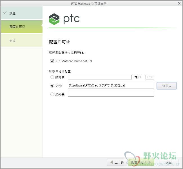Select the 配置许可证 step in sidebar

coord(22,27)
